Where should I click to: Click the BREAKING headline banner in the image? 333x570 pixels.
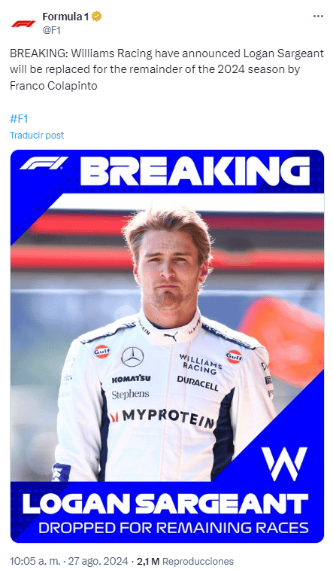(x=195, y=171)
